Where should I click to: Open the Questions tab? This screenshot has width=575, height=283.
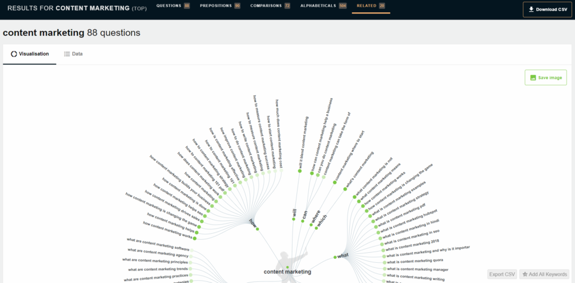172,6
